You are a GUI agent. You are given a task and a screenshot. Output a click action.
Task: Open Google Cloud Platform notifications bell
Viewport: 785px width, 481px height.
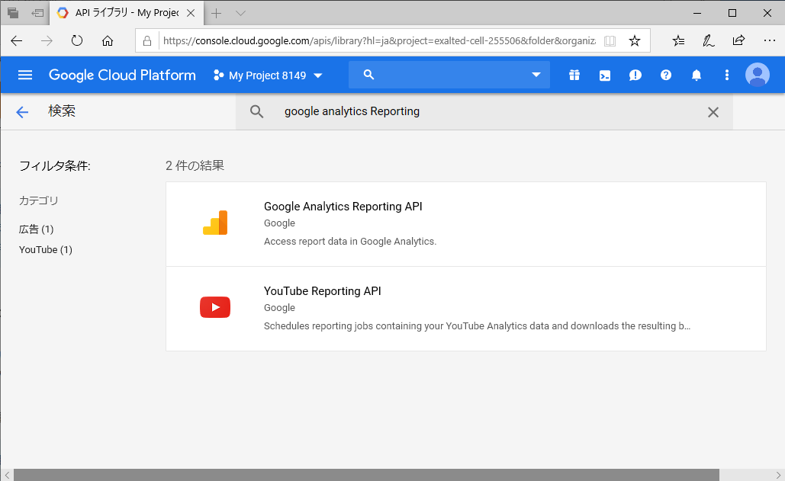pos(696,75)
